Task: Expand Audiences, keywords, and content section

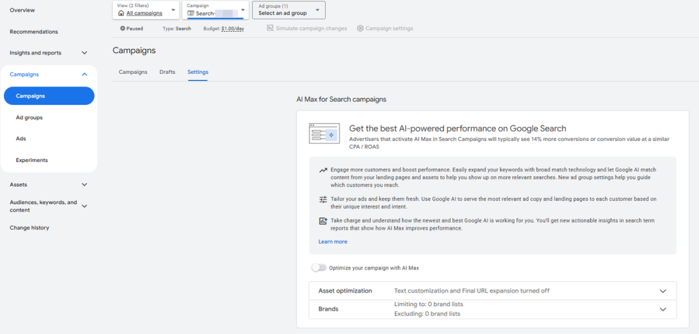Action: click(84, 206)
